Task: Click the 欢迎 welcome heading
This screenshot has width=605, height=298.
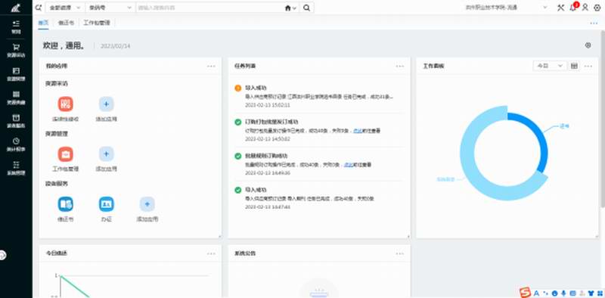Action: (64, 45)
